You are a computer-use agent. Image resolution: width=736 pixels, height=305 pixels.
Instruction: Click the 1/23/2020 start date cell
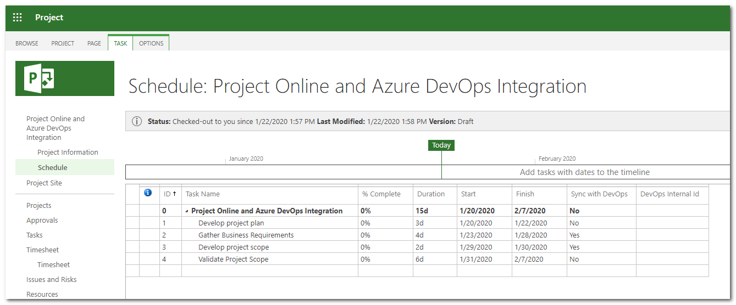(x=484, y=235)
